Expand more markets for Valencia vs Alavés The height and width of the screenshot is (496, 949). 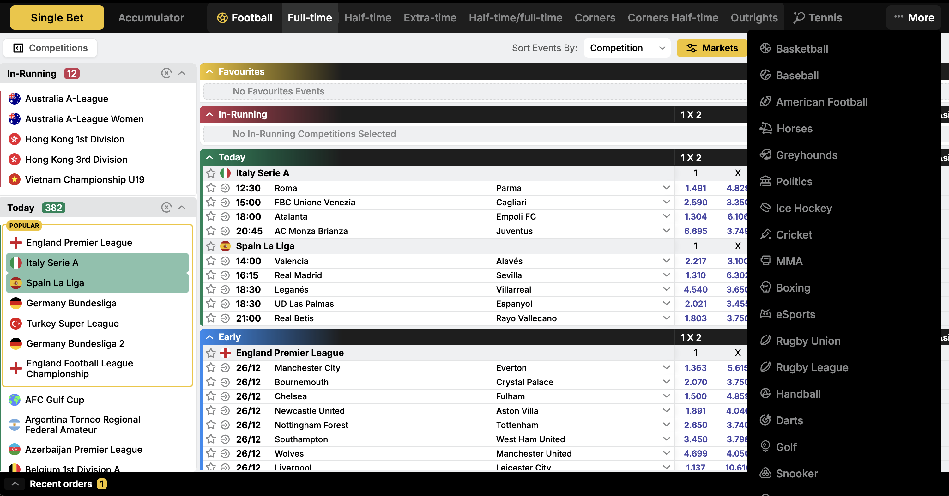666,261
